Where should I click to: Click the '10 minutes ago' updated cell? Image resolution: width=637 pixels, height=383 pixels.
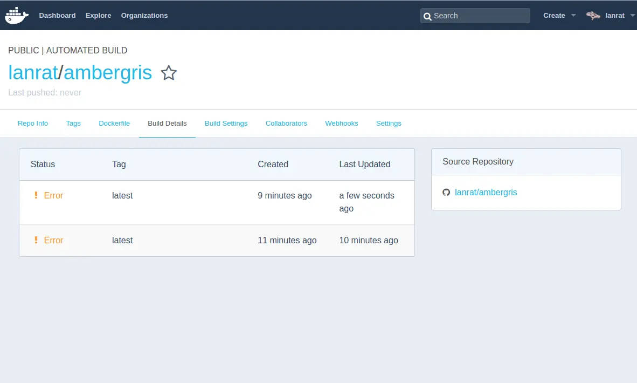(369, 240)
